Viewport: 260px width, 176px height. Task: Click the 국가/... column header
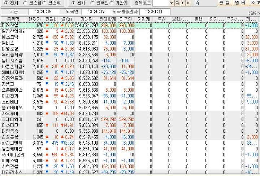pyautogui.click(x=235, y=19)
